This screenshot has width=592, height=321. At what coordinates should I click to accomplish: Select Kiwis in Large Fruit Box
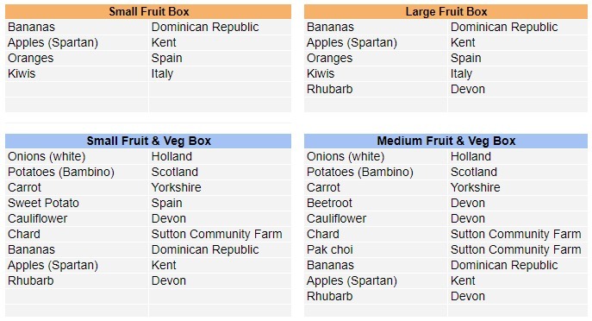(376, 73)
